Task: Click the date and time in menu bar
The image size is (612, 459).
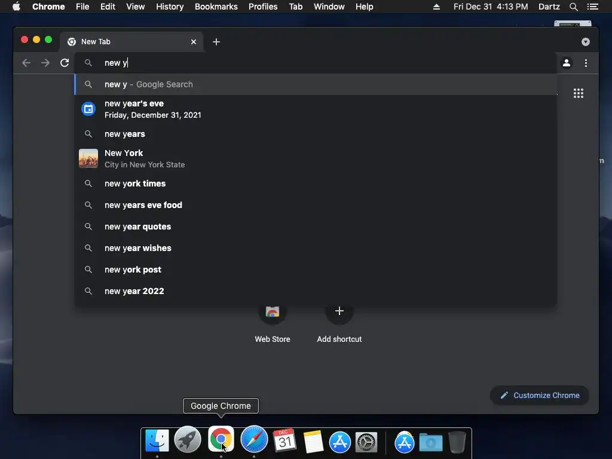Action: click(491, 7)
